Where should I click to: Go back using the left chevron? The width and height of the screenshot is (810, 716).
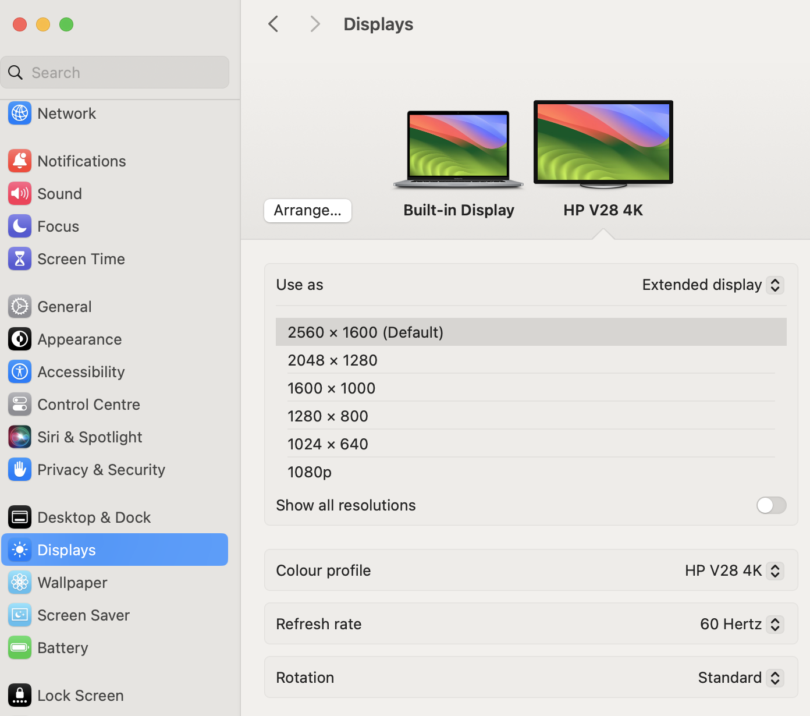(x=273, y=24)
